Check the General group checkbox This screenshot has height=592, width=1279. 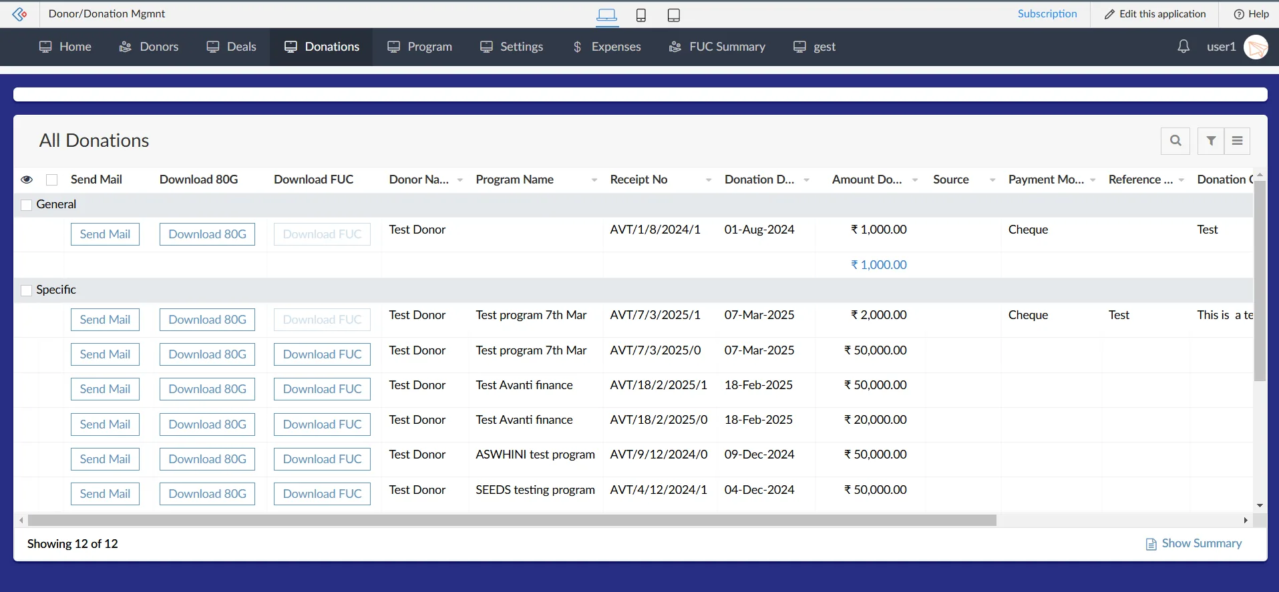click(27, 205)
